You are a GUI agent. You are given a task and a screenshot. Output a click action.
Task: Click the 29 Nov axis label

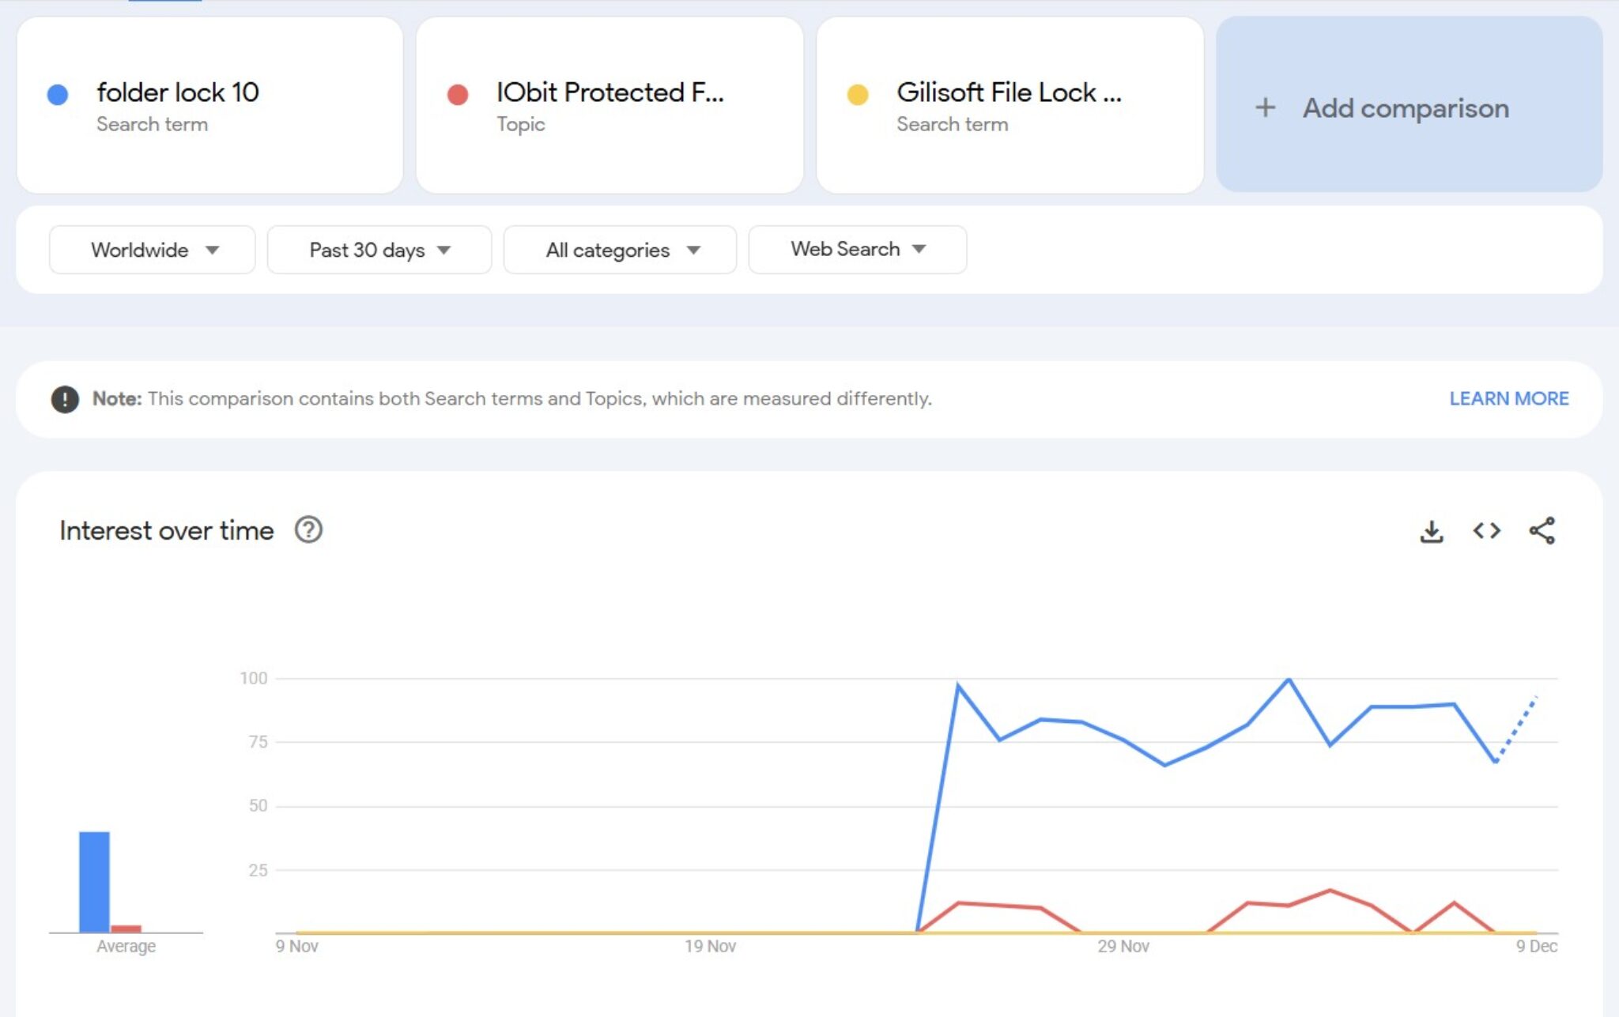click(x=1123, y=947)
